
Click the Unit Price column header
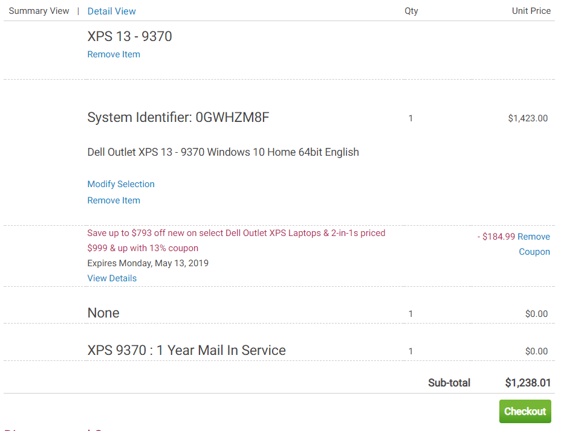pyautogui.click(x=531, y=10)
